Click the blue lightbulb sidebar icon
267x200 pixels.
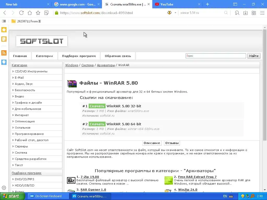pos(4,62)
